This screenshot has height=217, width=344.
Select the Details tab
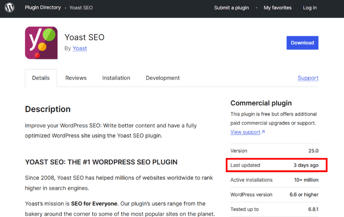(41, 78)
